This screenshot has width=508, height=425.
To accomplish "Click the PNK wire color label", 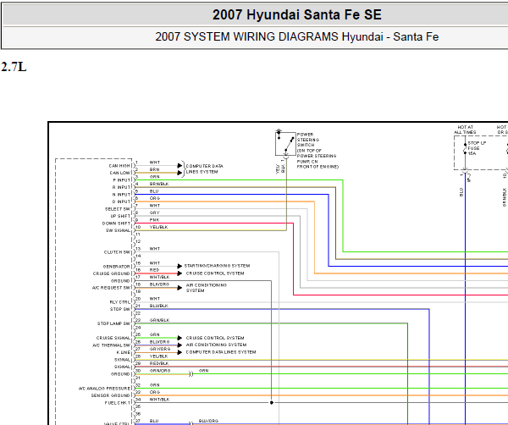I will point(155,220).
